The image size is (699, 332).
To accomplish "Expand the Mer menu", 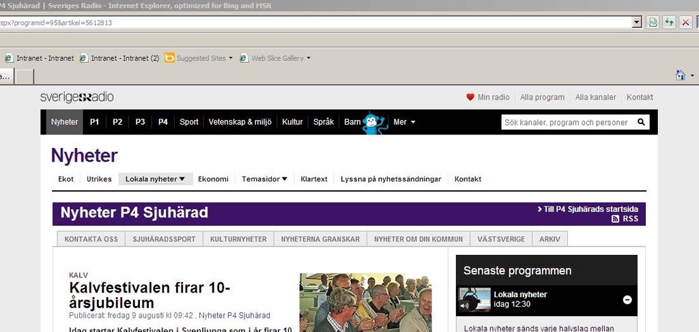I will click(x=404, y=122).
